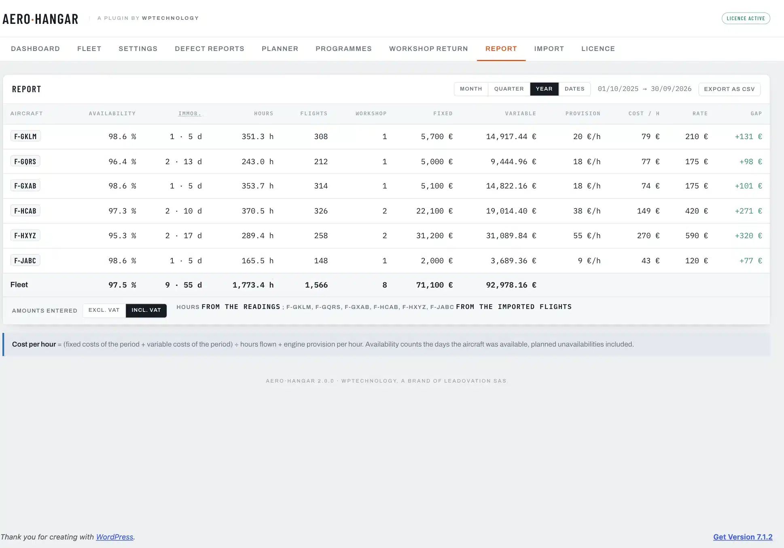The height and width of the screenshot is (548, 784).
Task: Select the Dates period option
Action: click(x=574, y=89)
